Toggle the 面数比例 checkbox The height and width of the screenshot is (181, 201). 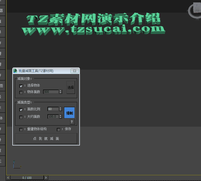click(21, 110)
